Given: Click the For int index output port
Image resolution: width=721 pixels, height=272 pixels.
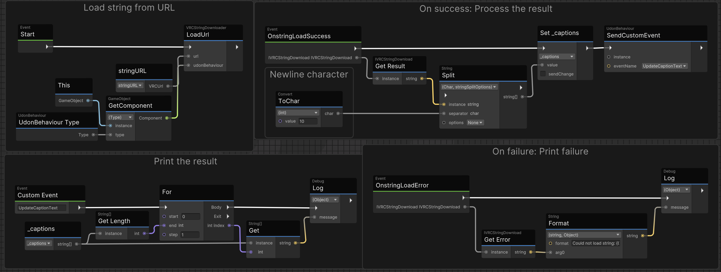Looking at the screenshot, I should click(229, 225).
